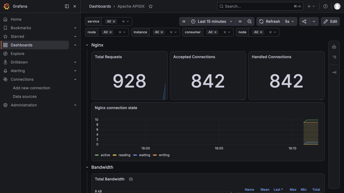Open the service variable dropdown
This screenshot has height=193, width=344.
[128, 21]
